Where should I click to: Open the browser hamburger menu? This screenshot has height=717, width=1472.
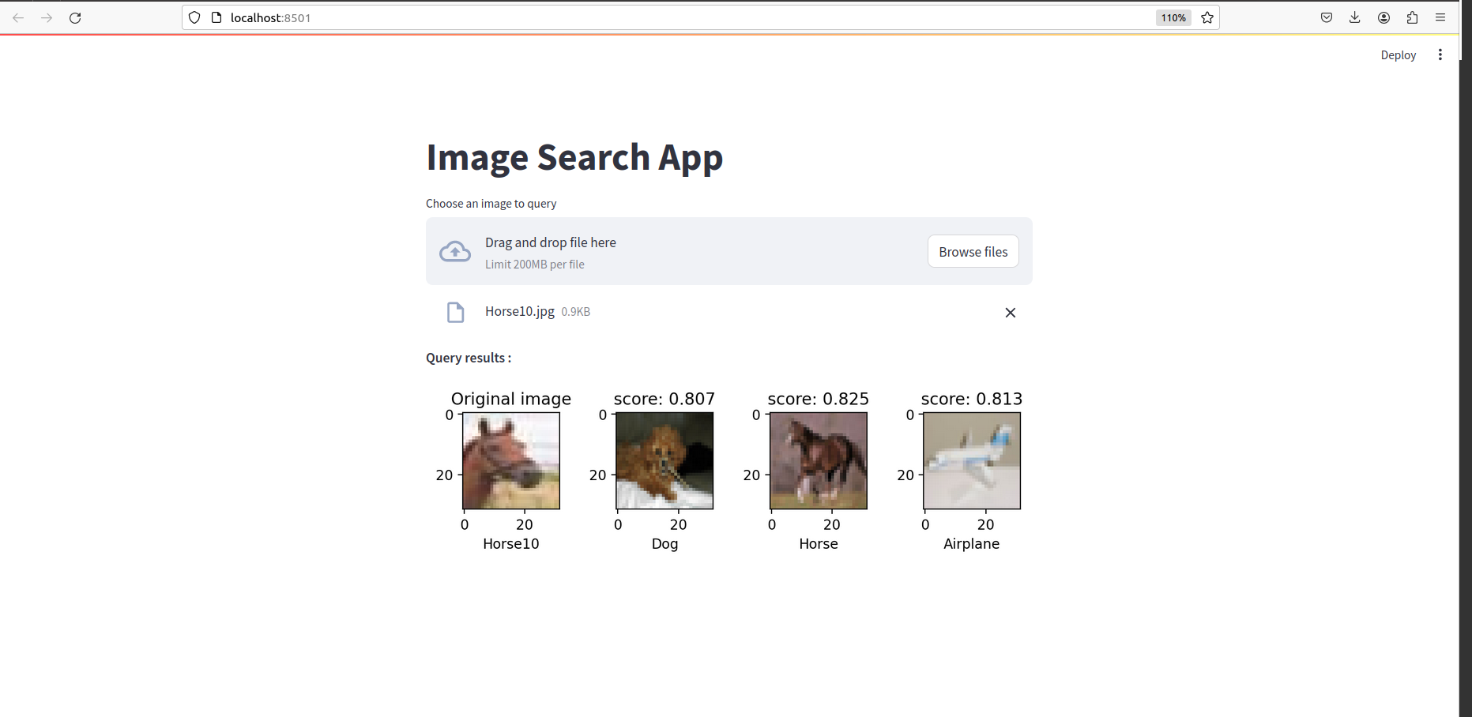1440,17
